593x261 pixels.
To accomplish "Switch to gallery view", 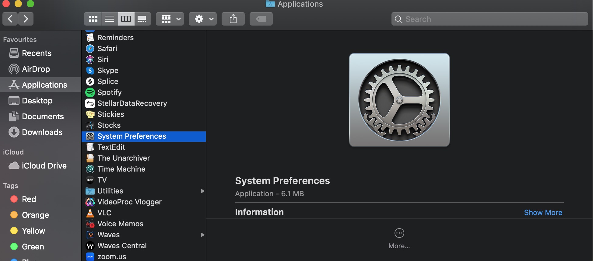I will click(142, 19).
